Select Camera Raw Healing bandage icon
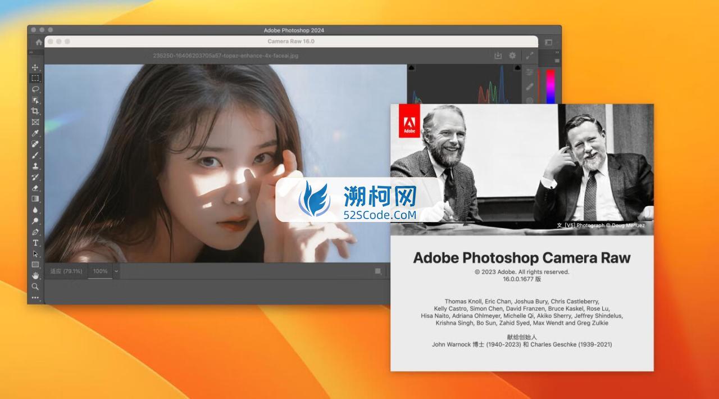The image size is (719, 399). (x=530, y=87)
